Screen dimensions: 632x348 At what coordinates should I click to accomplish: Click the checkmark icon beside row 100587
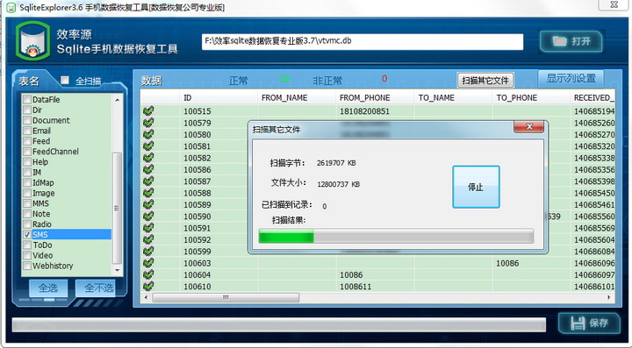pyautogui.click(x=148, y=181)
